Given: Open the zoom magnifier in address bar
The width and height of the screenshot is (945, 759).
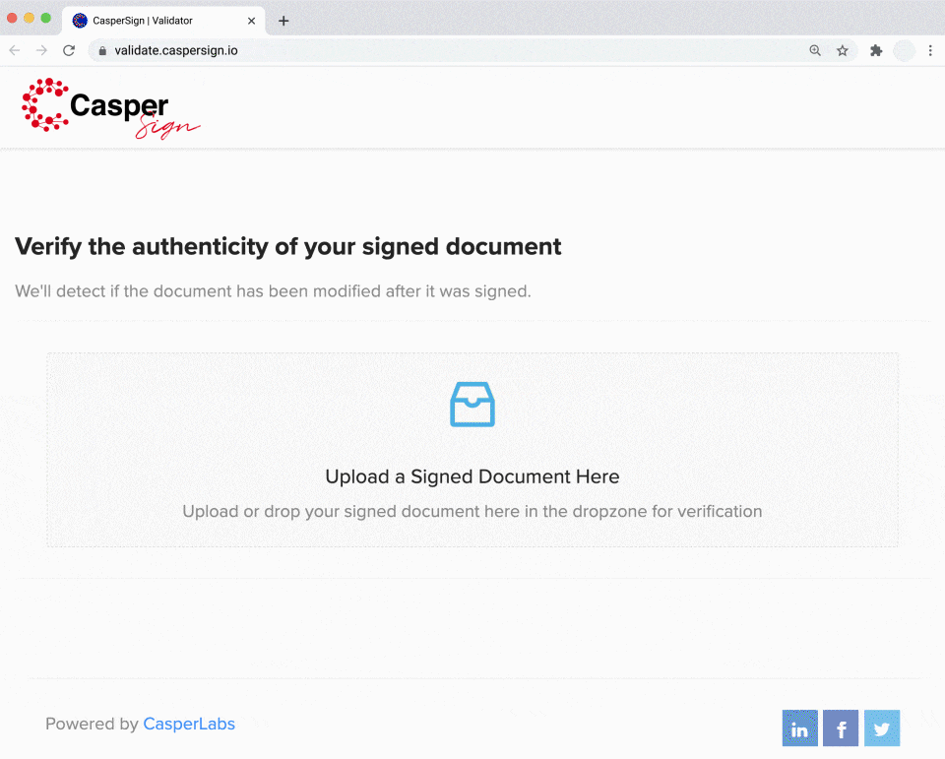Looking at the screenshot, I should (x=815, y=50).
